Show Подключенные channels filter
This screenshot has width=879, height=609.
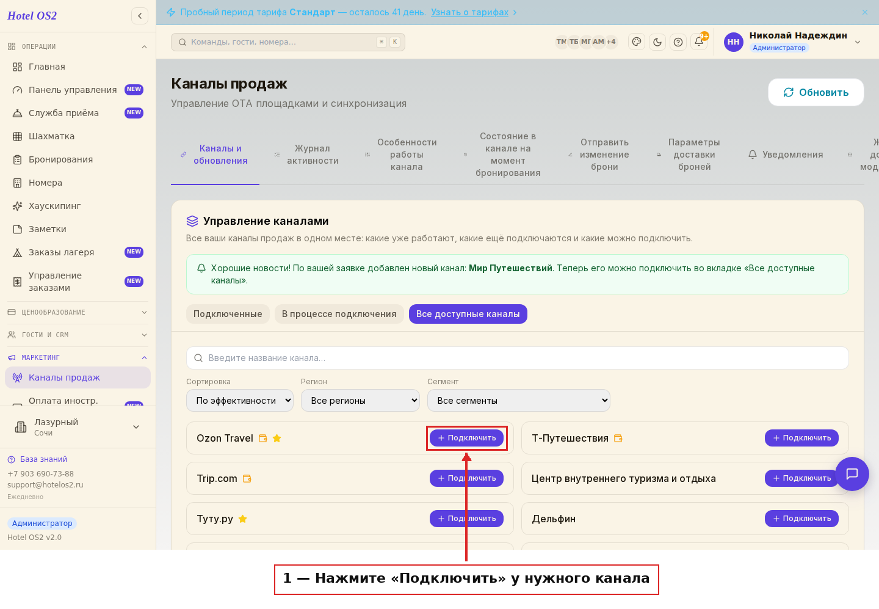[x=228, y=314]
